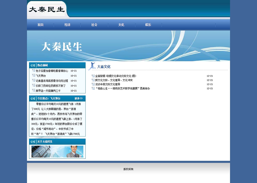This screenshot has width=257, height=183.
Task: Read 记者直击海底捞骨汤勾兑过程 article
Action: [52, 81]
